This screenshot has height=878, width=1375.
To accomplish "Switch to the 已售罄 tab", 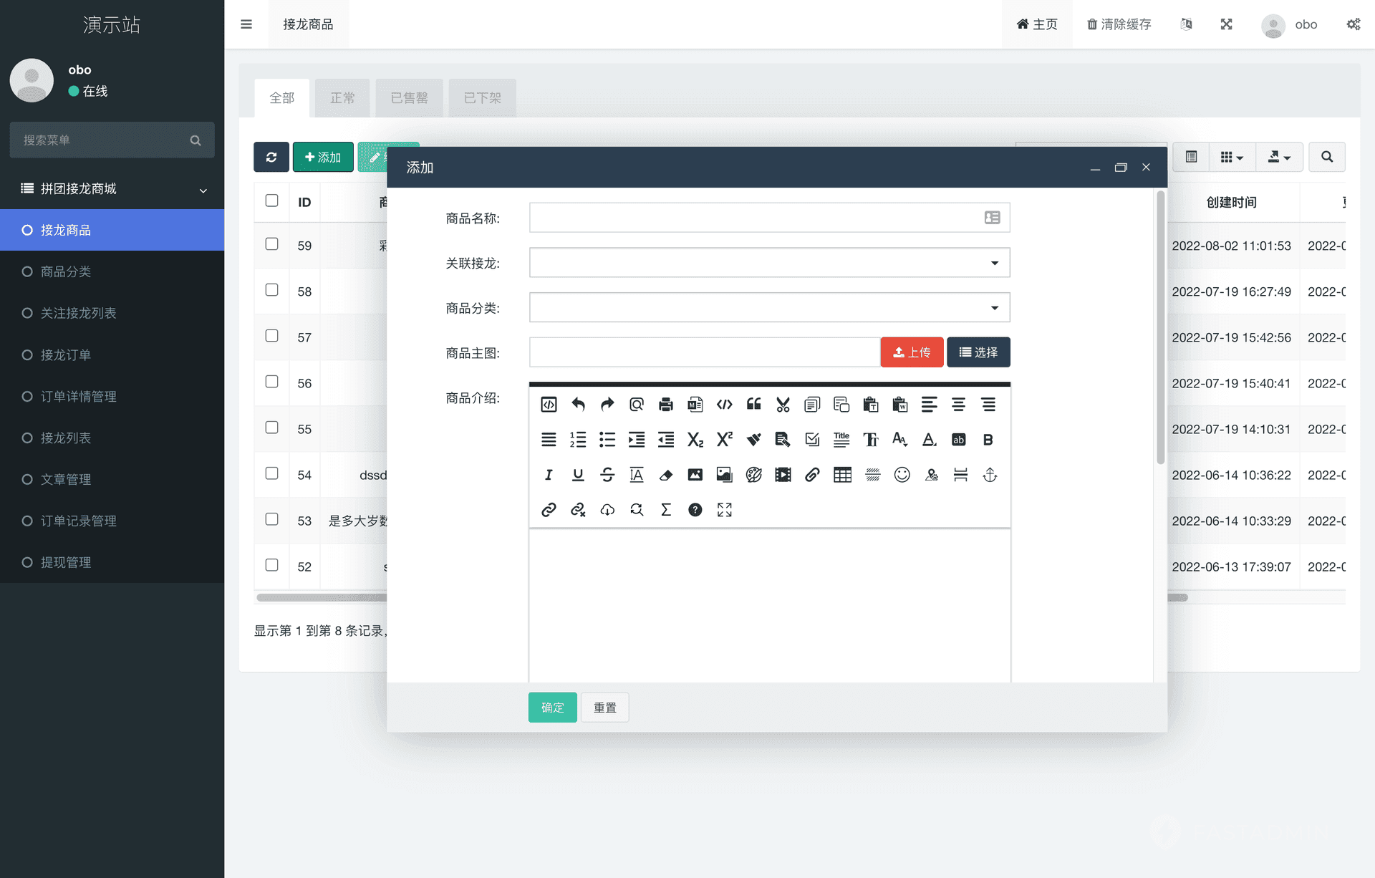I will [x=409, y=98].
